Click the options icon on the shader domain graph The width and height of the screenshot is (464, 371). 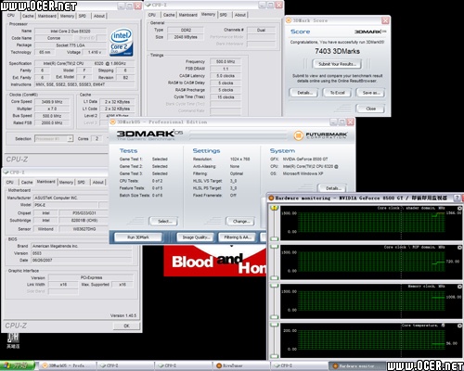click(459, 209)
